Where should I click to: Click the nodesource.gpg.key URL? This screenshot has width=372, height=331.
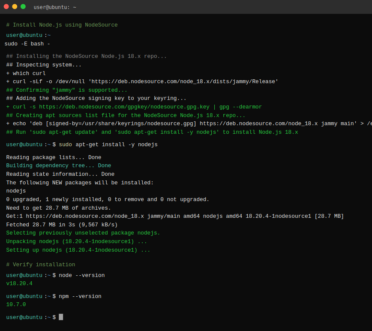124,107
